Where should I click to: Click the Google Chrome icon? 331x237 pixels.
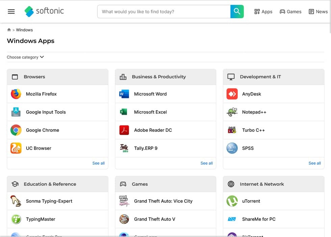pos(16,130)
